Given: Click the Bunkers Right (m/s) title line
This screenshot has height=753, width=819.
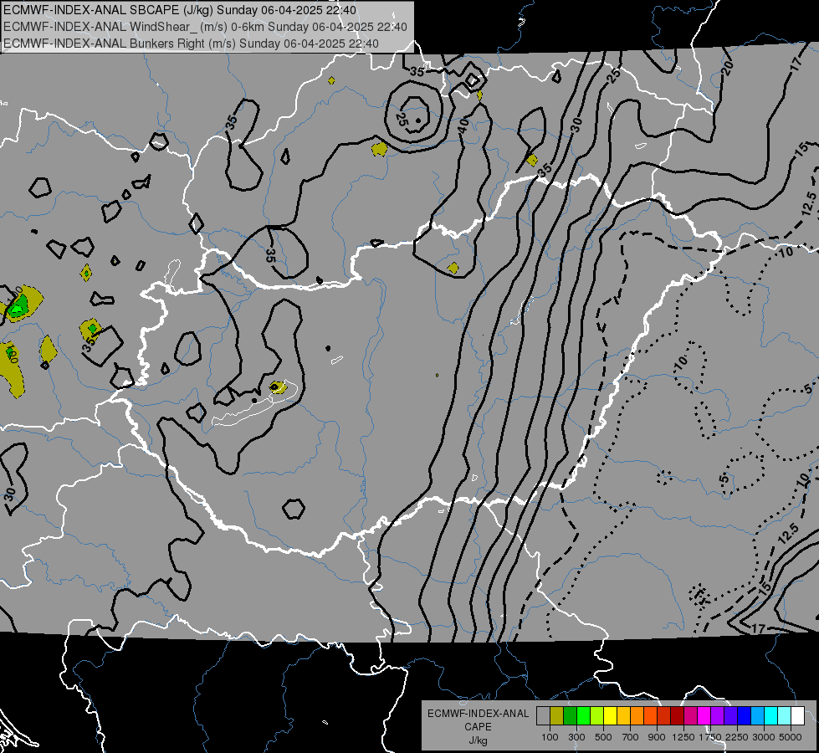Looking at the screenshot, I should tap(191, 44).
